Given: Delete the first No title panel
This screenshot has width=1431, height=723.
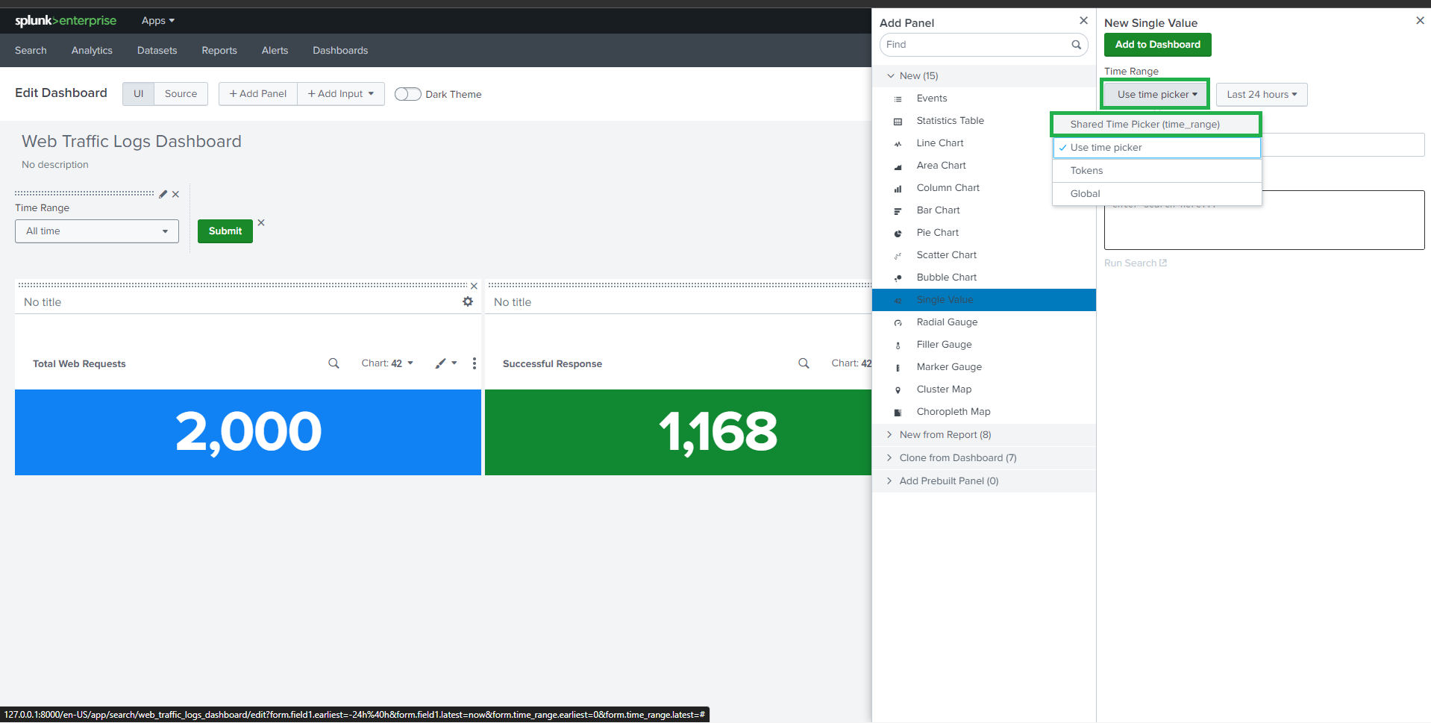Looking at the screenshot, I should (474, 286).
